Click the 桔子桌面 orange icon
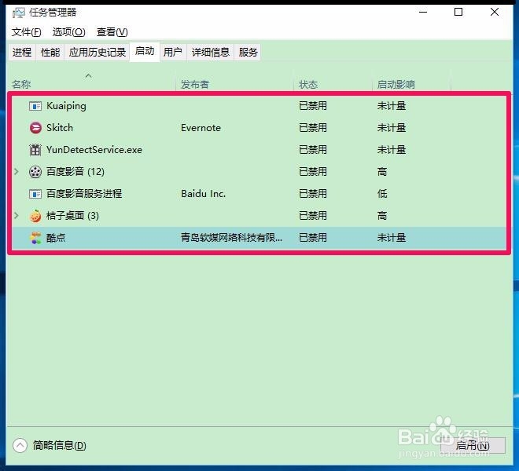Image resolution: width=519 pixels, height=471 pixels. [x=35, y=216]
